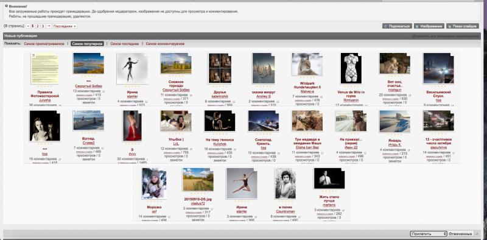Select the 'Самое комментируемое' filter
Screen dimensions: 487x240
click(x=165, y=44)
